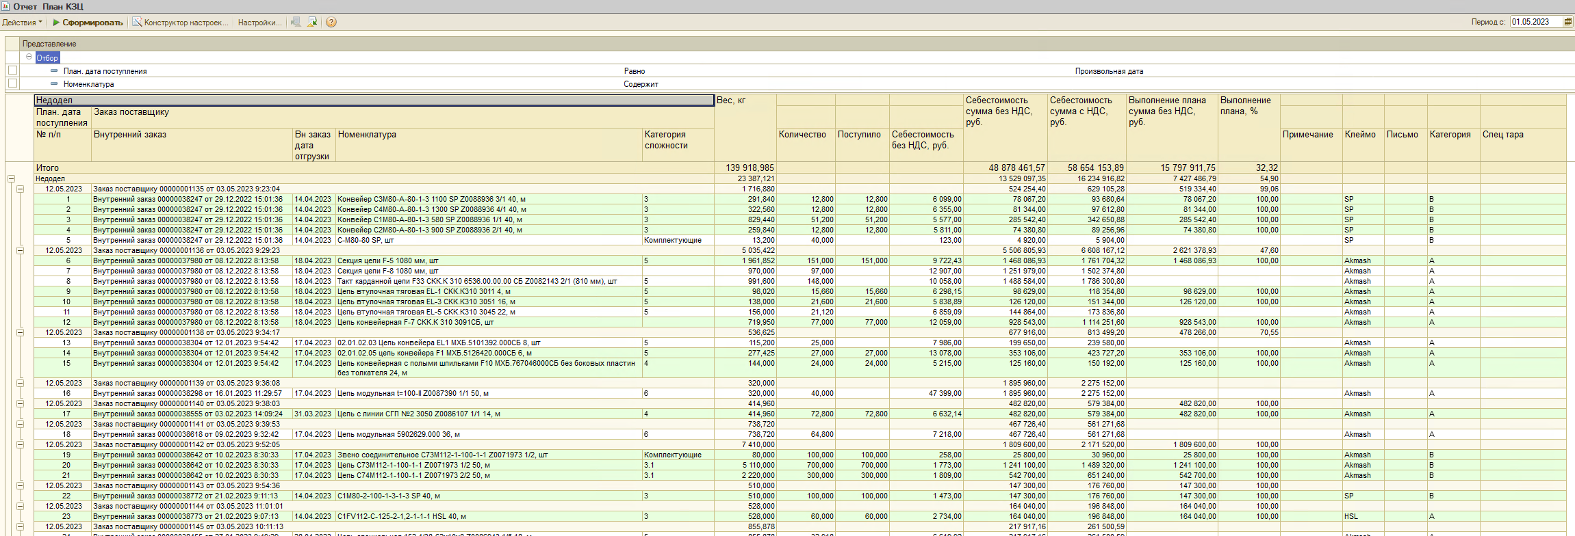This screenshot has height=536, width=1575.
Task: Click the save settings toolbar icon
Action: click(312, 23)
